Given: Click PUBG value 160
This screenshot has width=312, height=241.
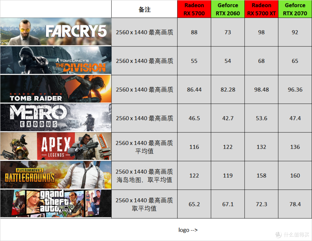Looking at the screenshot, I should (x=295, y=175).
